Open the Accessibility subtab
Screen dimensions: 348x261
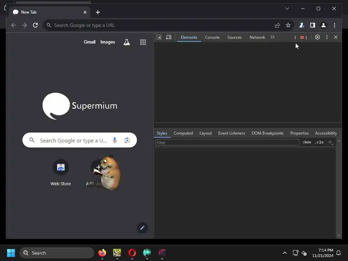click(x=326, y=133)
